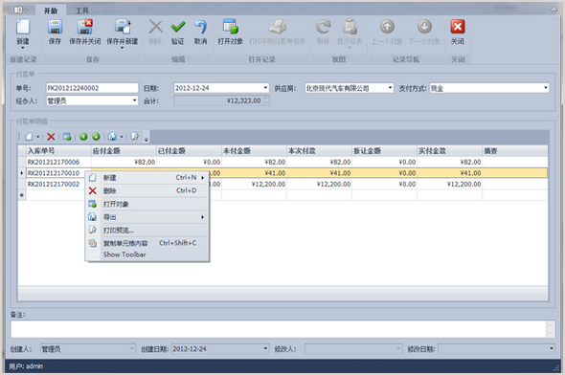Click the red X delete icon in grid toolbar
Viewport: 565px width, 375px height.
[x=51, y=137]
